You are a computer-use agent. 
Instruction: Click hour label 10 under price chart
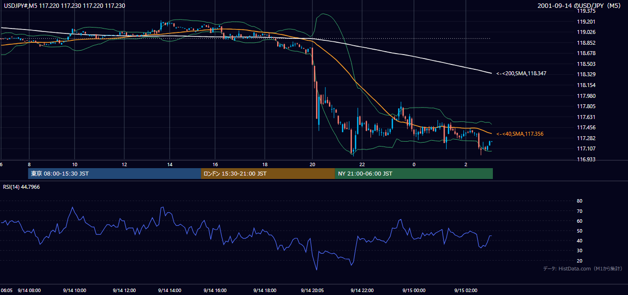point(75,165)
